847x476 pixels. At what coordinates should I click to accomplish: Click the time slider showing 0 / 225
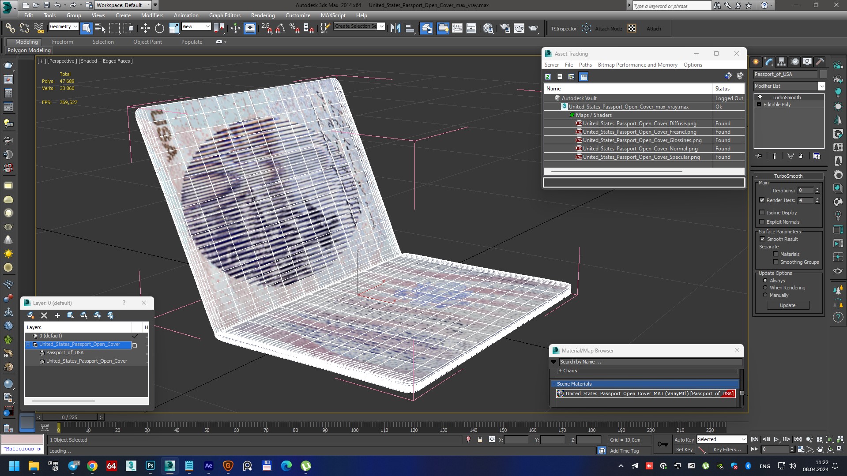tap(70, 417)
